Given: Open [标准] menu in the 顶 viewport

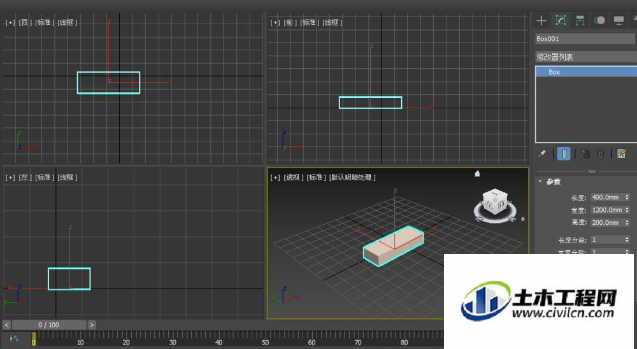Looking at the screenshot, I should (x=45, y=22).
